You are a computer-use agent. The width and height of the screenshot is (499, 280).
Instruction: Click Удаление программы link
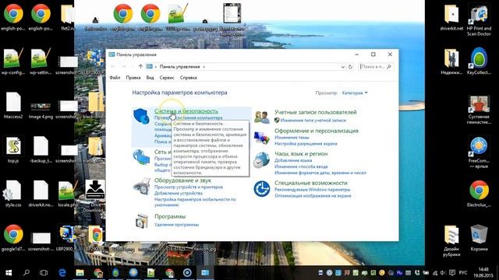point(177,225)
